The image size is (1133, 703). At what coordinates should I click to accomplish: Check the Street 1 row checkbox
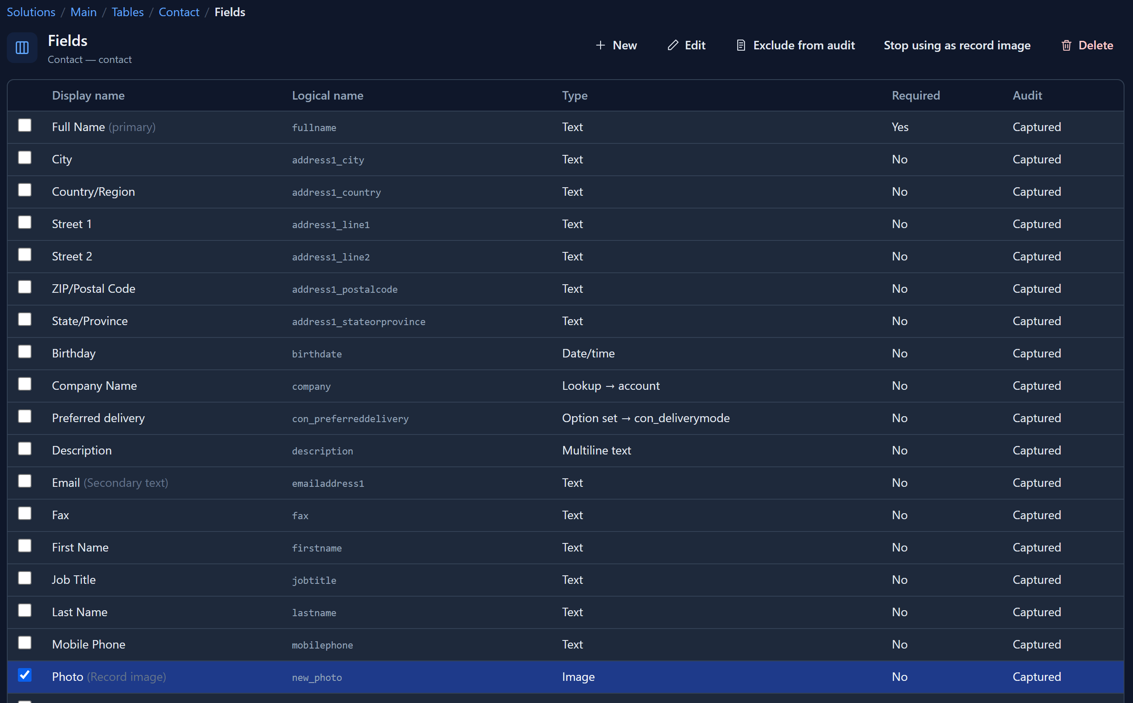point(25,223)
